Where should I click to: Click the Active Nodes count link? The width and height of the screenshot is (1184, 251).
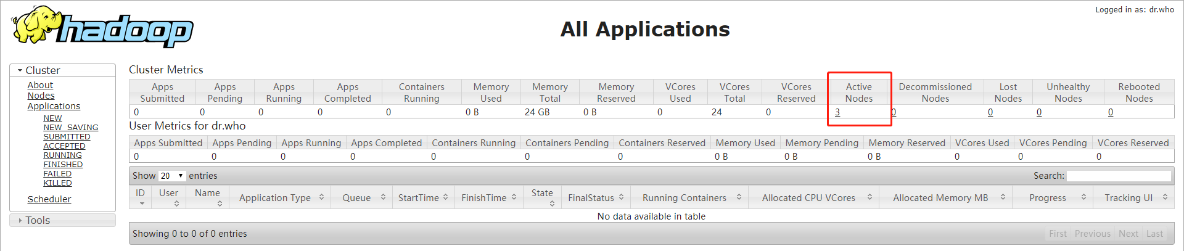point(837,112)
